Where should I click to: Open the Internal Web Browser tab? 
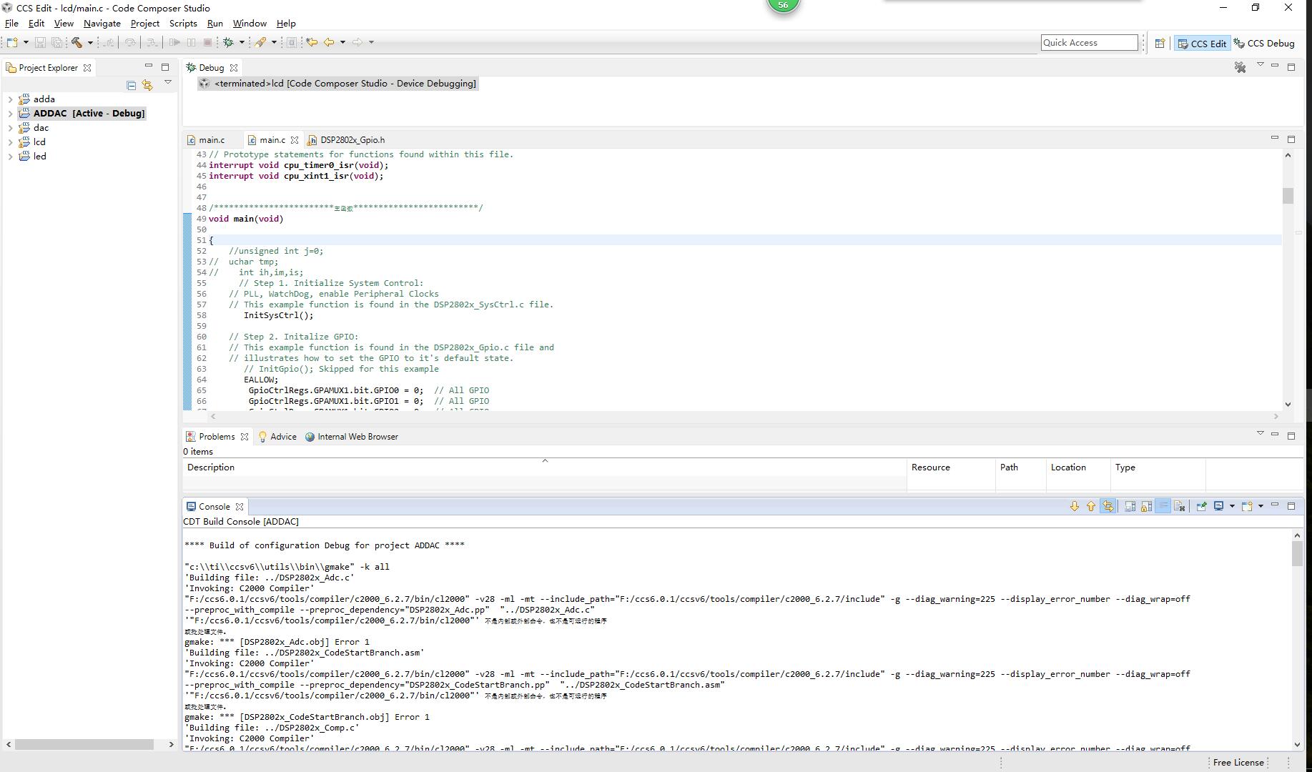[352, 437]
